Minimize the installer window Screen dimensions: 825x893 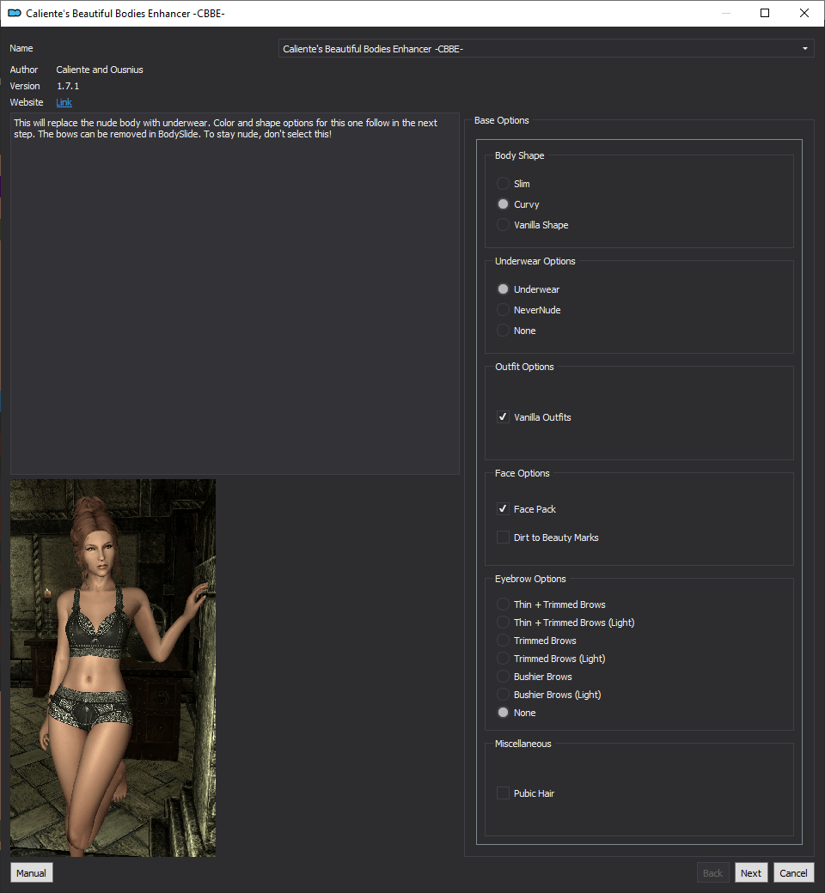pos(726,13)
